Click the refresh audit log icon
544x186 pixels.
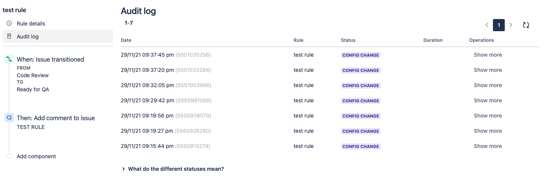point(526,25)
